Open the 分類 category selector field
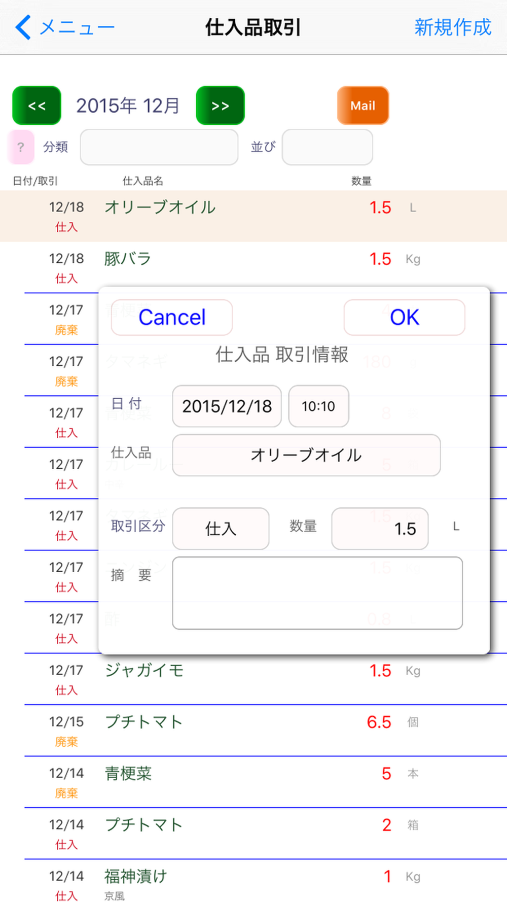The width and height of the screenshot is (507, 902). tap(159, 147)
